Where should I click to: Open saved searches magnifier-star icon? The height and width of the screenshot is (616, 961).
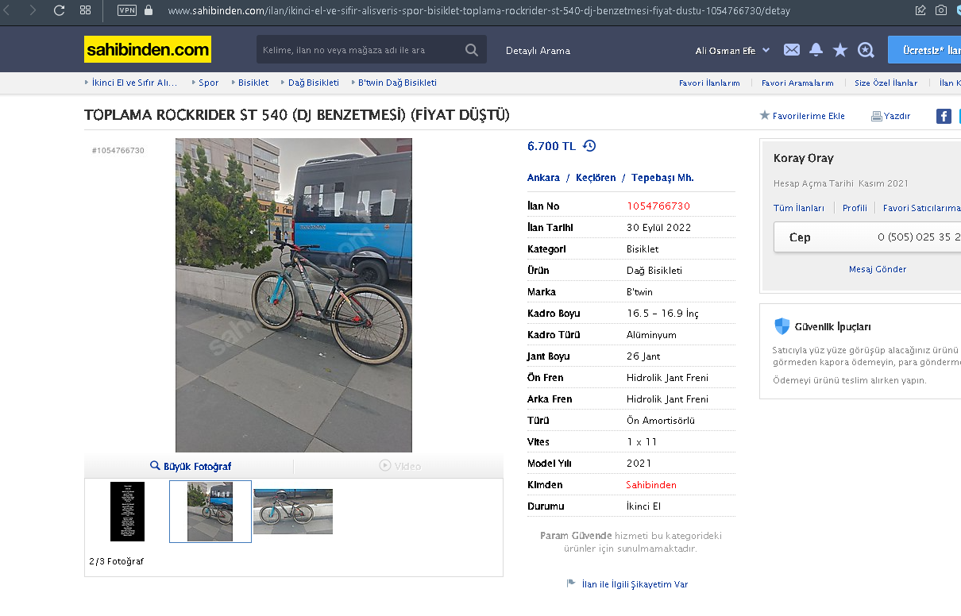click(x=866, y=50)
